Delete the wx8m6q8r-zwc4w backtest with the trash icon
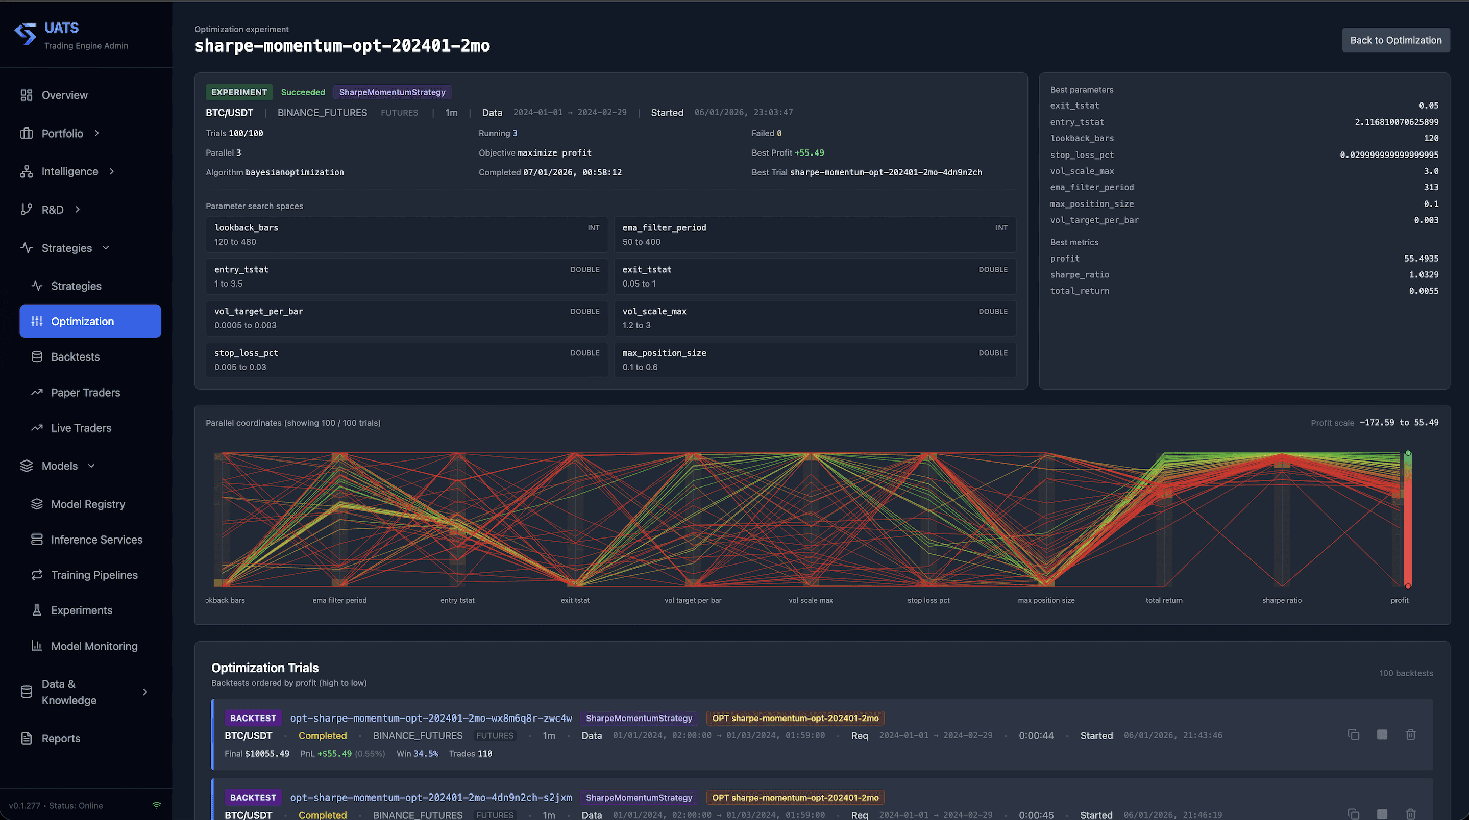The width and height of the screenshot is (1469, 820). pyautogui.click(x=1410, y=734)
